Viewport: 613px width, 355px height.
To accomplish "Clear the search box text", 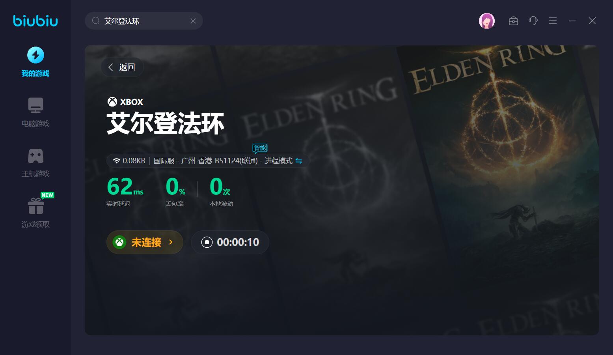I will coord(193,21).
